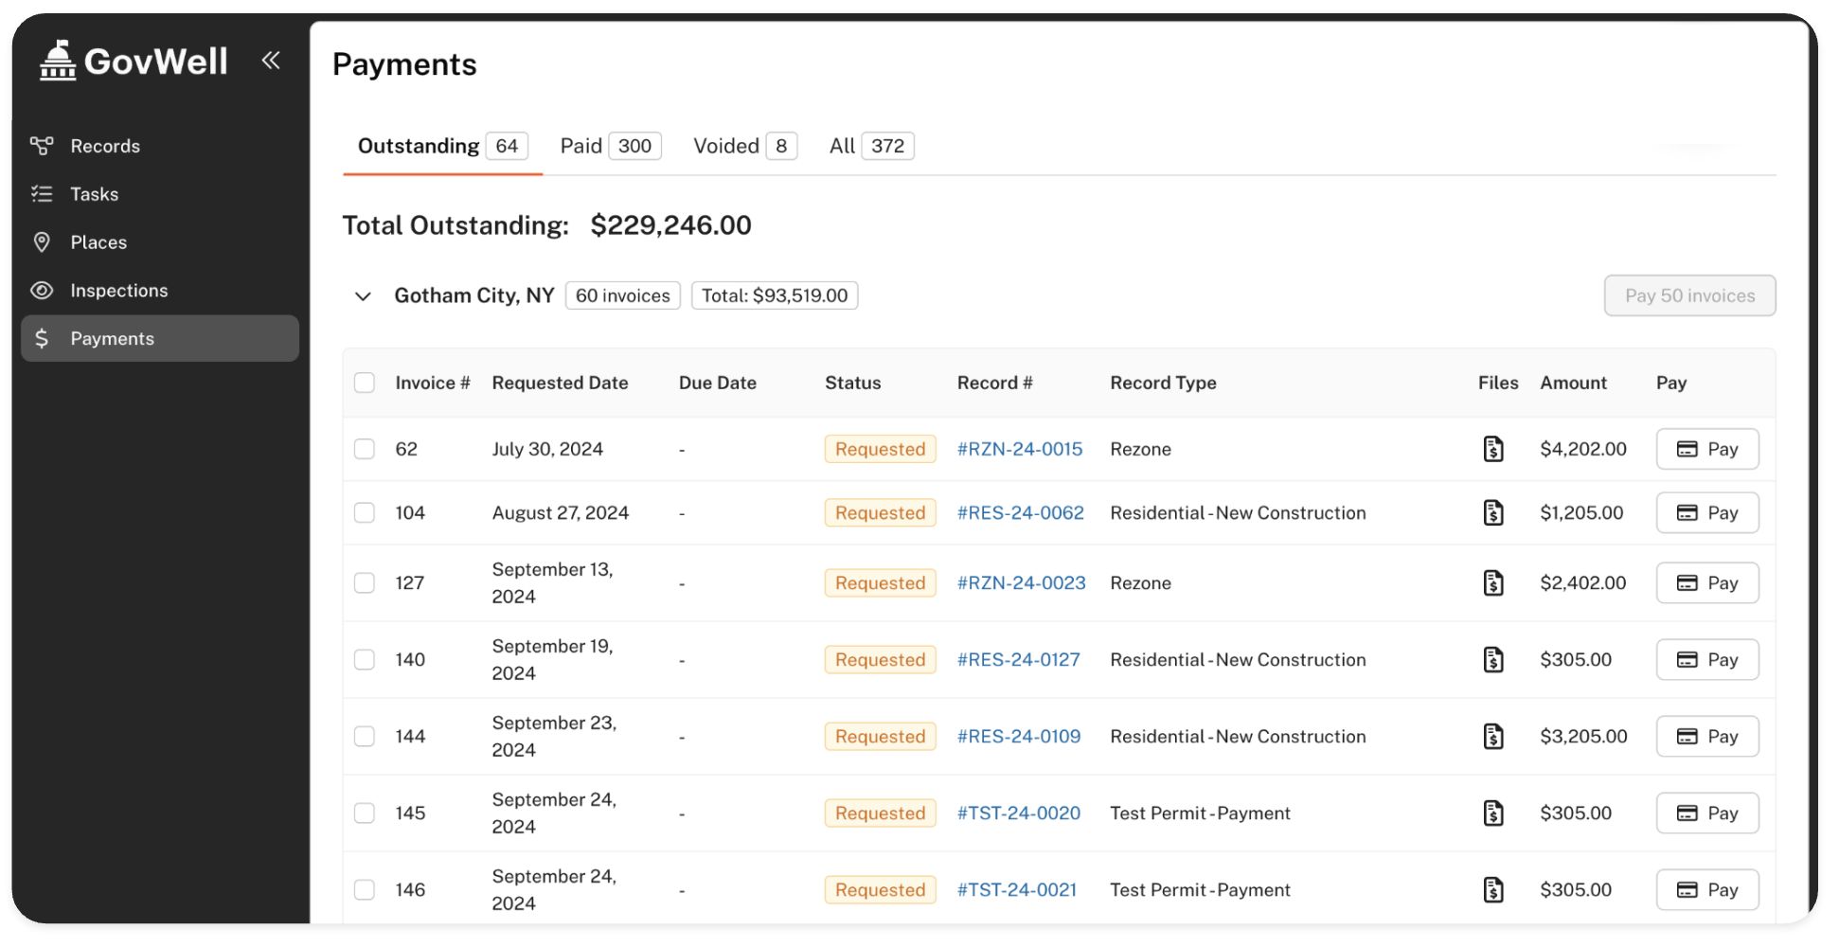Viewport: 1839px width, 947px height.
Task: Switch to the Paid tab
Action: click(x=609, y=146)
